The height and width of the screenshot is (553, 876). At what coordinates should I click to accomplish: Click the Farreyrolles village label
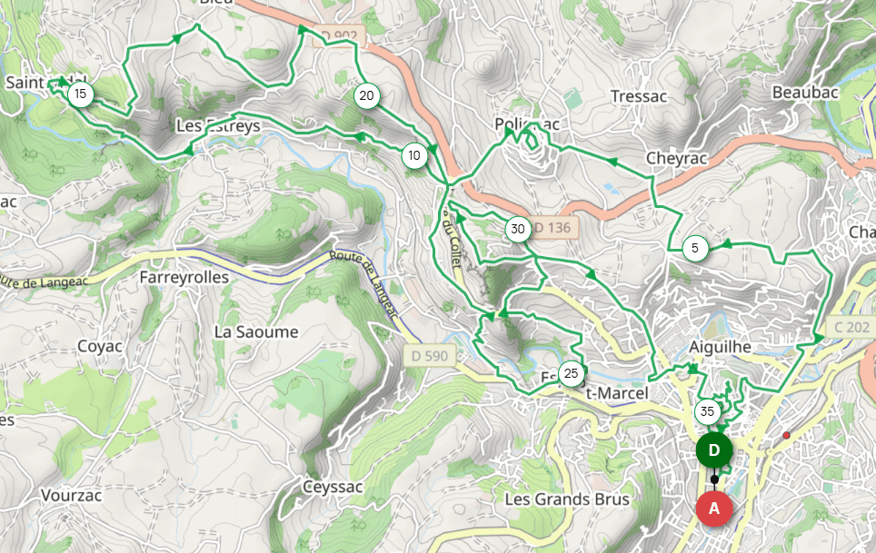184,277
